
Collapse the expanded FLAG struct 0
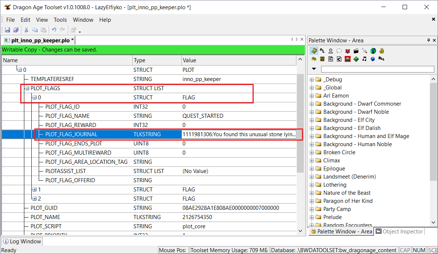[34, 98]
